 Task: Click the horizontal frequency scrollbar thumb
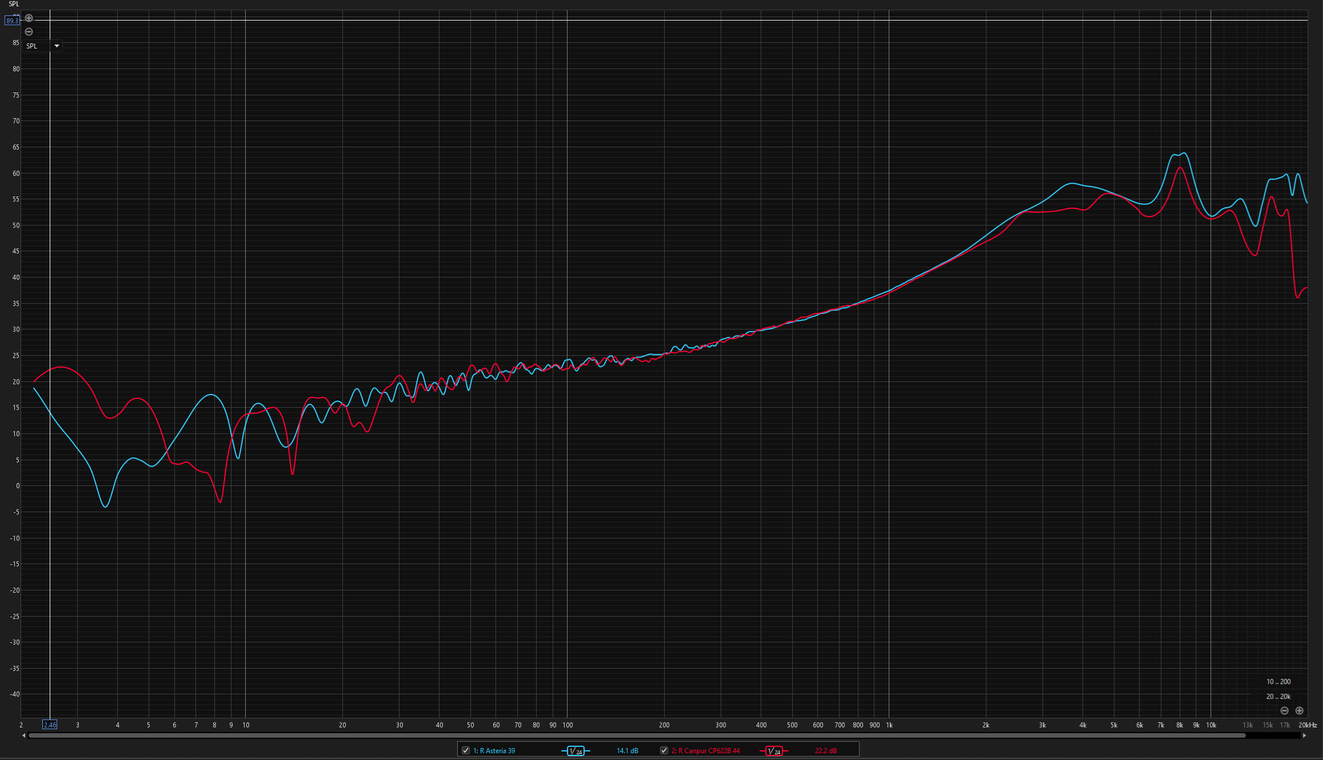click(x=636, y=735)
